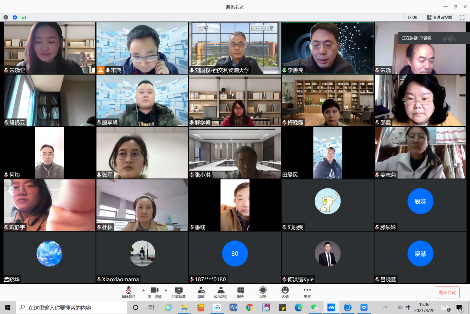
Task: Click the blue security shield icon
Action: (15, 17)
